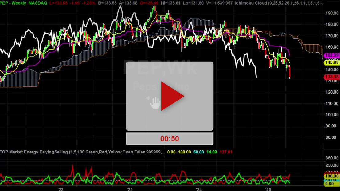Viewport: 340px width, 191px height.
Task: Click the Hi=135.61 high value readout
Action: (171, 3)
